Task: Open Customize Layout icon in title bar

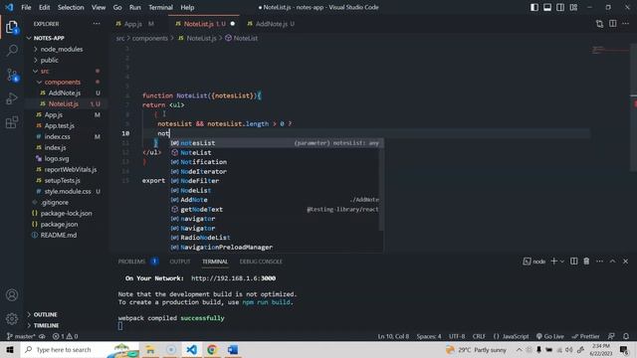Action: (573, 7)
